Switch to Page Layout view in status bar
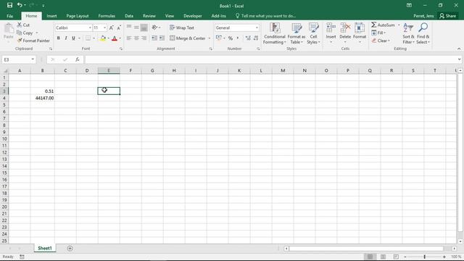Viewport: 464px width, 261px height. 383,257
